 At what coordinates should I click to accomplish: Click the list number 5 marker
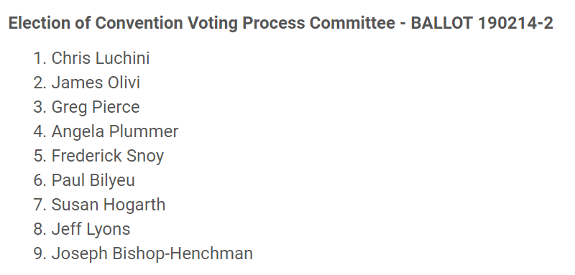coord(40,156)
